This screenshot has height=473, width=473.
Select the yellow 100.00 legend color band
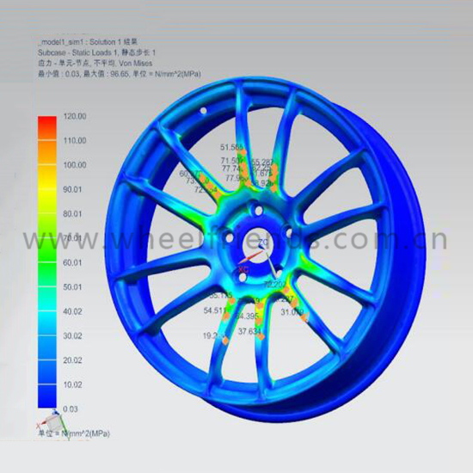pos(47,176)
